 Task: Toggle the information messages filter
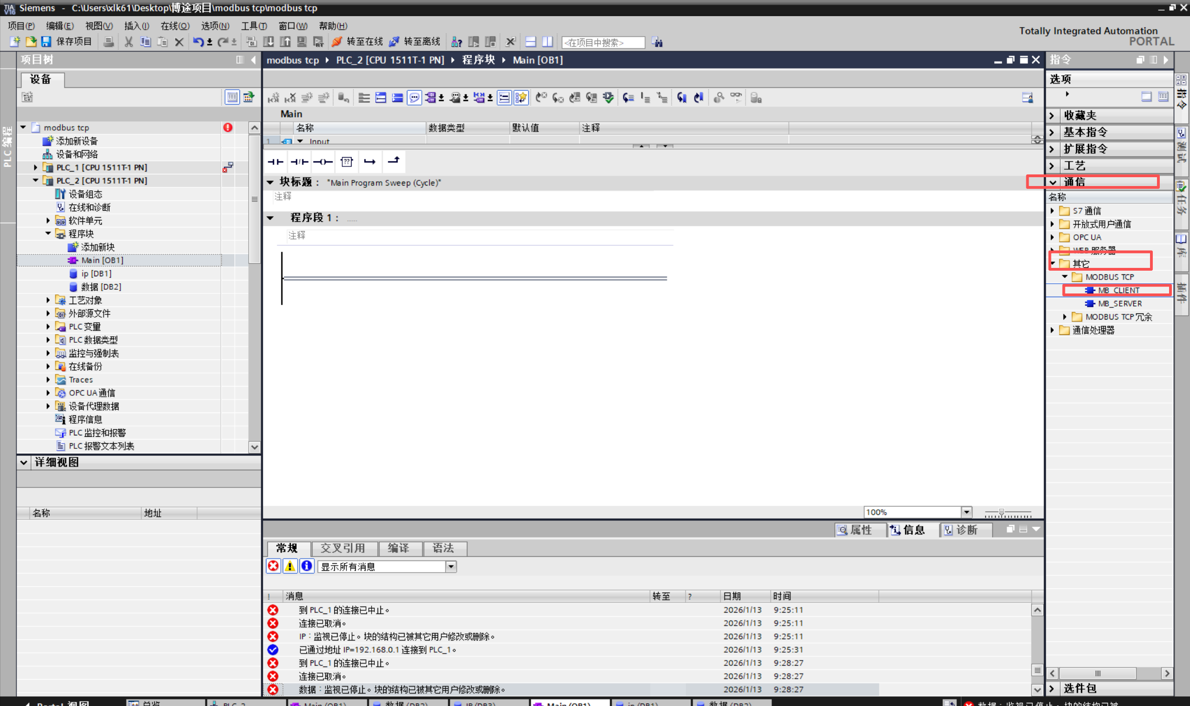pos(307,566)
